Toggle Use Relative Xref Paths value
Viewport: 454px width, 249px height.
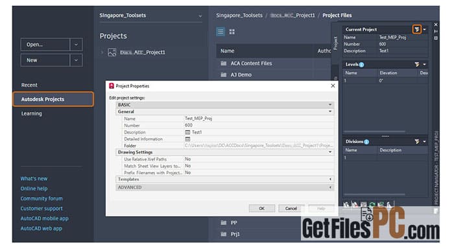[259, 159]
